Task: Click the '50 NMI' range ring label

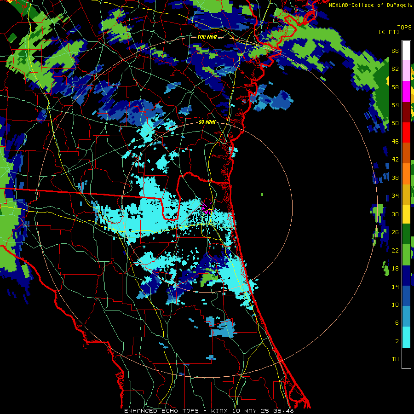Action: (x=207, y=122)
